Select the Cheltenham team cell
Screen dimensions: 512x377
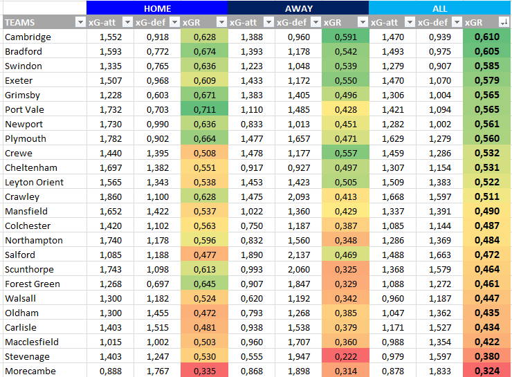coord(44,167)
